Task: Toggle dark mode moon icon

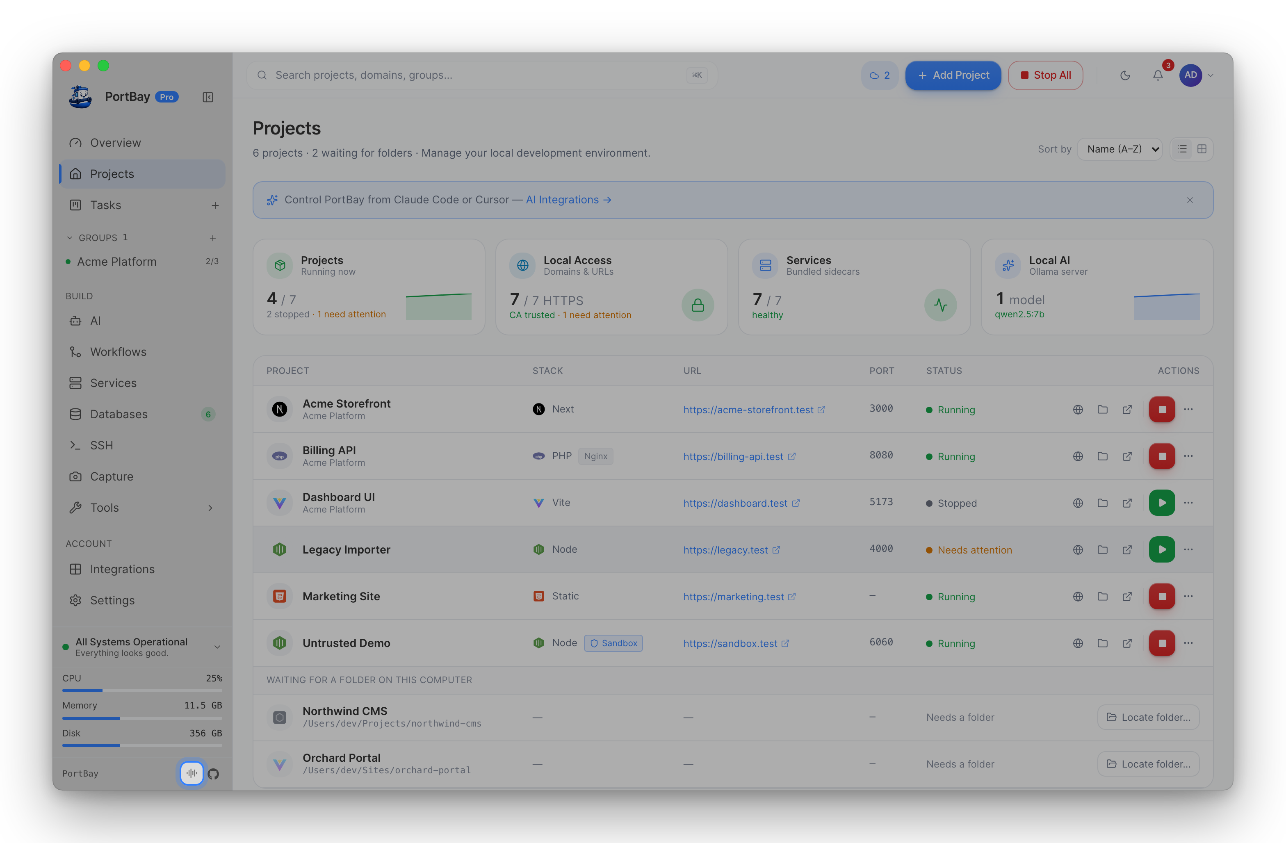Action: (1125, 76)
